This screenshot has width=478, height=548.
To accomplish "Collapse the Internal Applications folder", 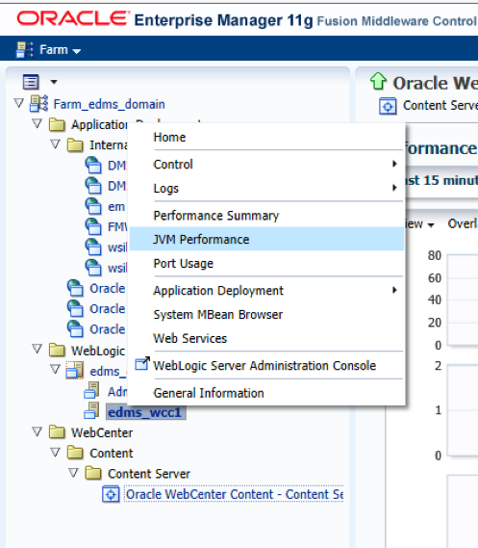I will click(55, 144).
